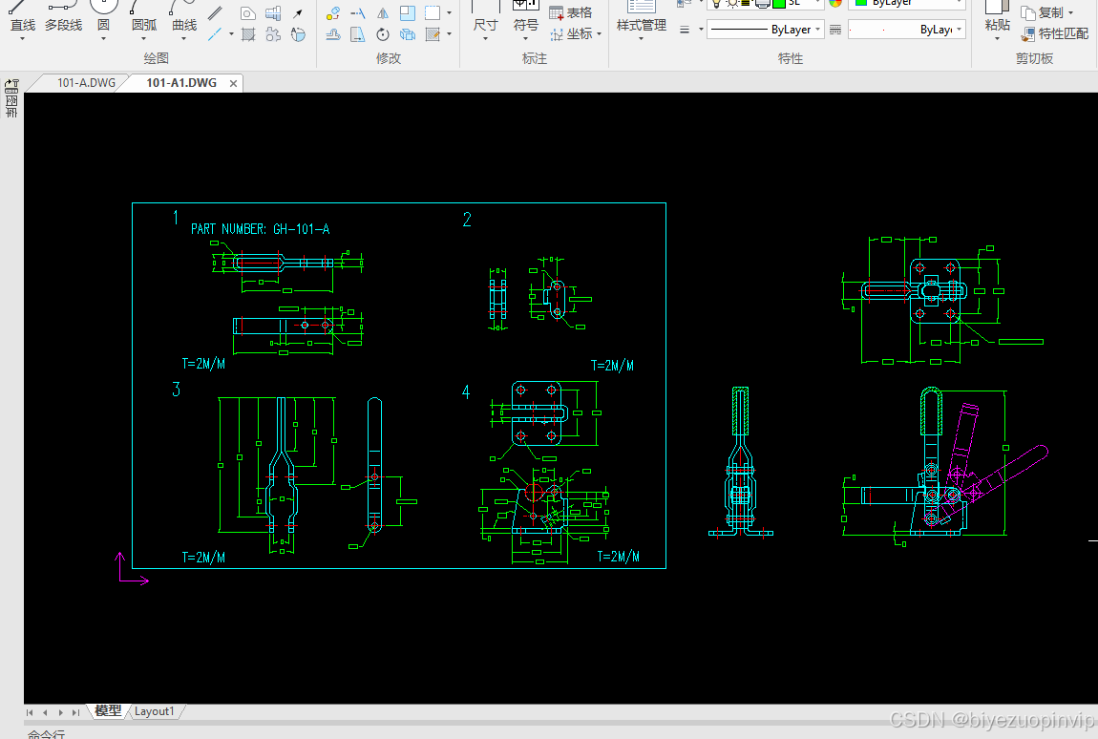Screen dimensions: 1098x739
Task: Open the color wheel picker icon
Action: point(835,4)
